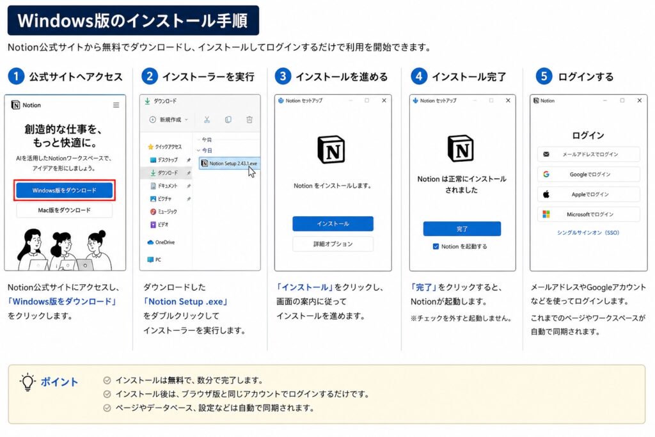Click the Windows版のインストール手順 title
This screenshot has height=437, width=655.
click(133, 20)
